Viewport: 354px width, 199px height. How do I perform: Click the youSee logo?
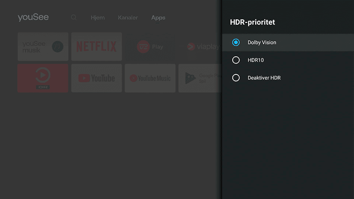(x=33, y=18)
